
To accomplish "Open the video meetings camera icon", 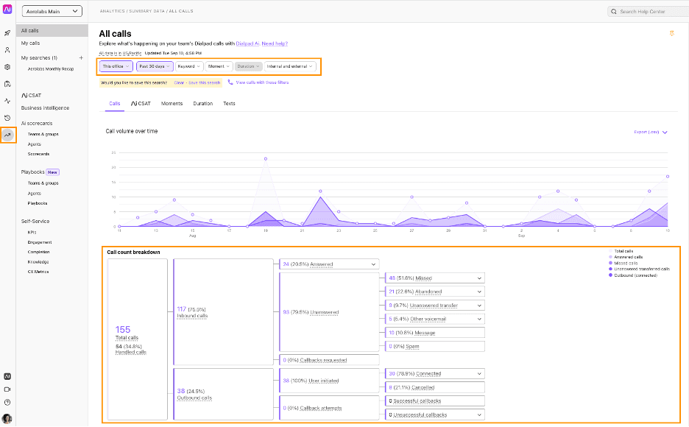I will tap(7, 389).
